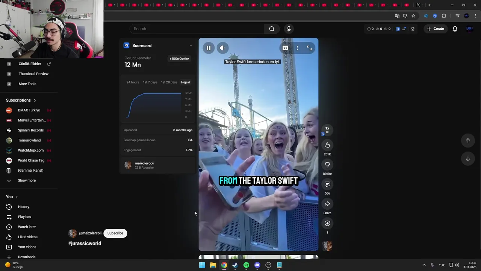The image size is (481, 271).
Task: Open the Short's three-dot options menu
Action: 297,48
